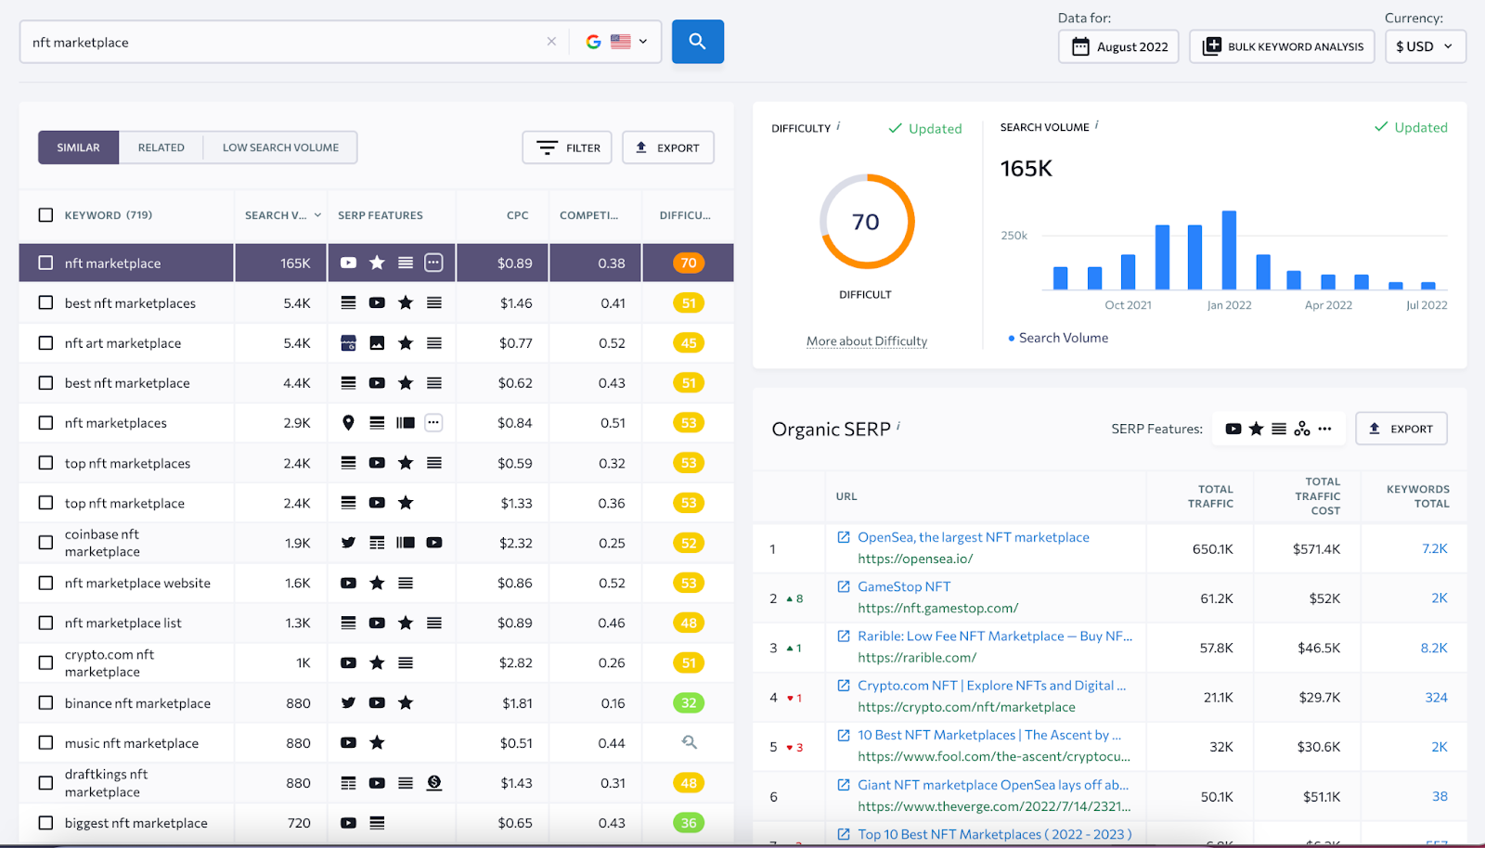Click the Search Volume info icon
This screenshot has height=848, width=1485.
(1097, 124)
